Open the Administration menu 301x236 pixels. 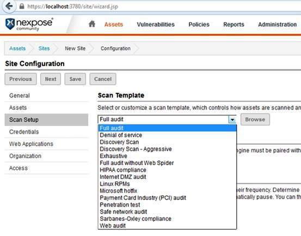277,24
